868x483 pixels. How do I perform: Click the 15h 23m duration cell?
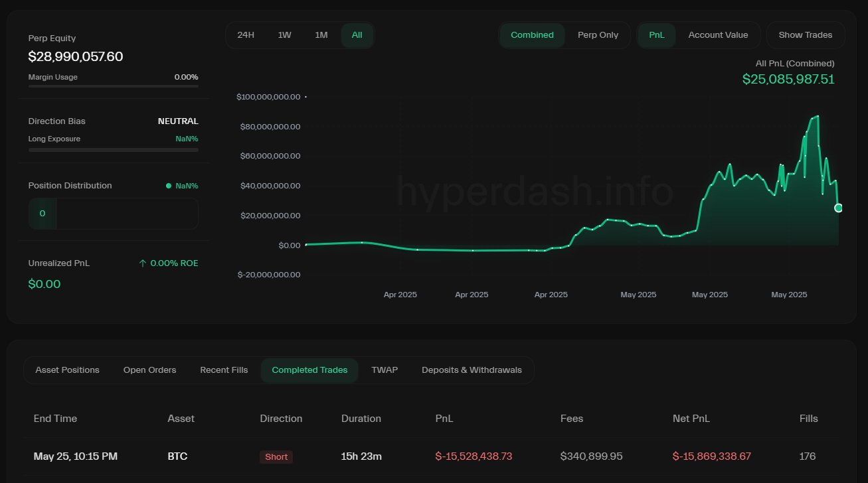[361, 456]
